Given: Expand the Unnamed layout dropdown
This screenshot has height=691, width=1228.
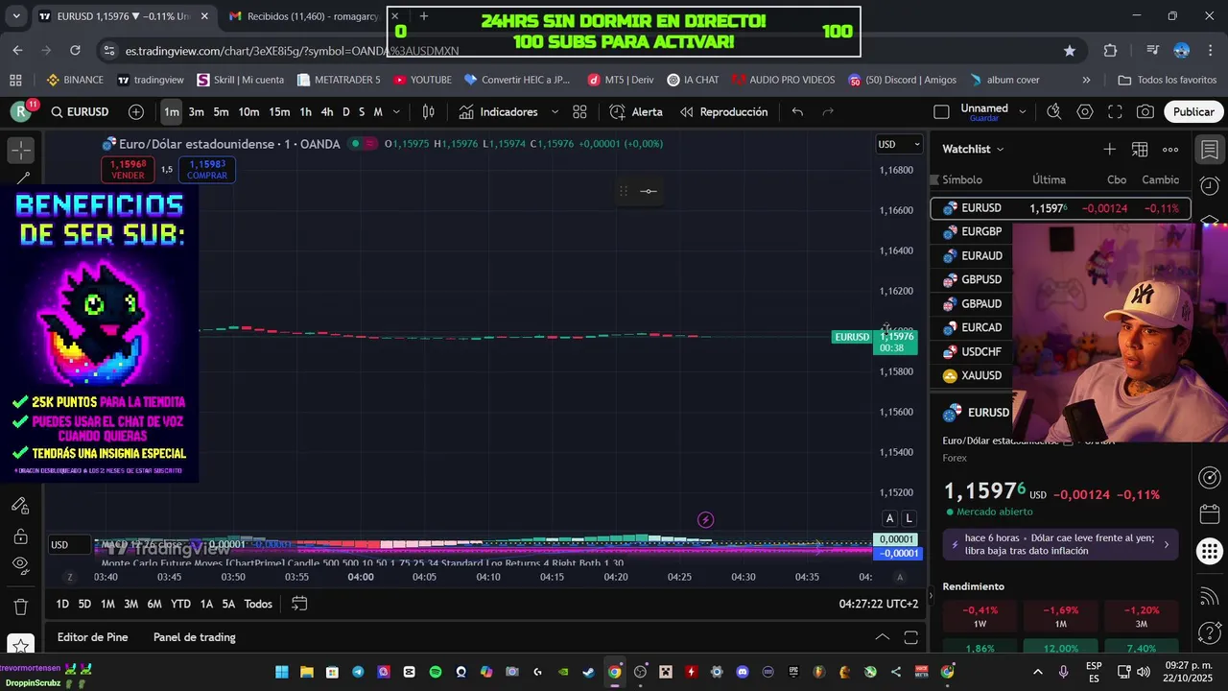Looking at the screenshot, I should click(1023, 112).
